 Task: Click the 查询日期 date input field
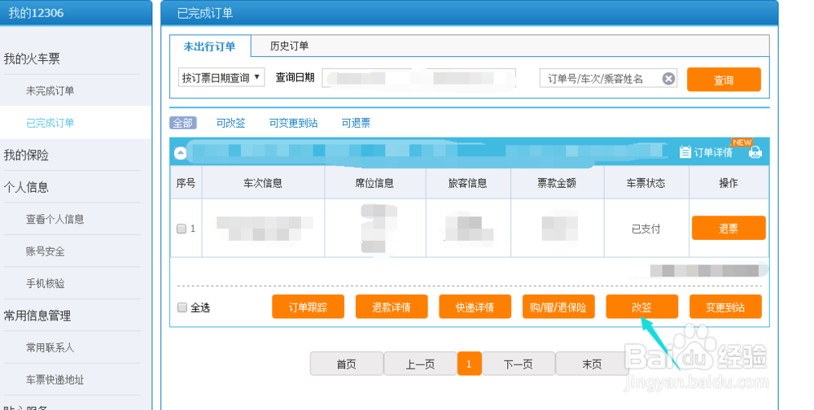[419, 78]
